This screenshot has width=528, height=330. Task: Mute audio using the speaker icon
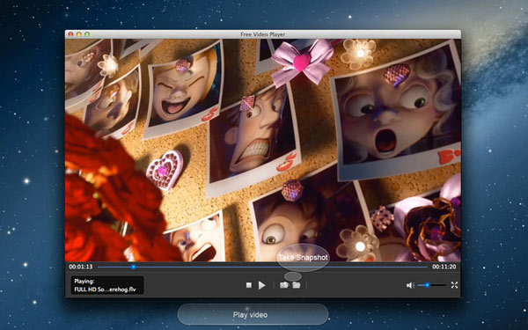(x=410, y=285)
